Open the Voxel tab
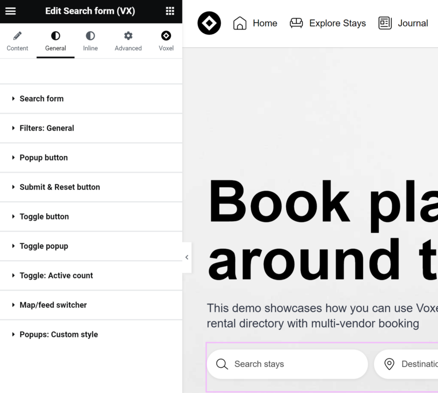 (166, 41)
